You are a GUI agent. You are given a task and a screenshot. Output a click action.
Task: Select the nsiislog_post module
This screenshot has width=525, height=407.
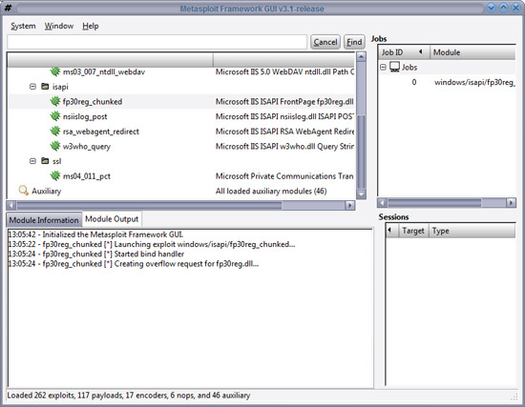point(85,116)
